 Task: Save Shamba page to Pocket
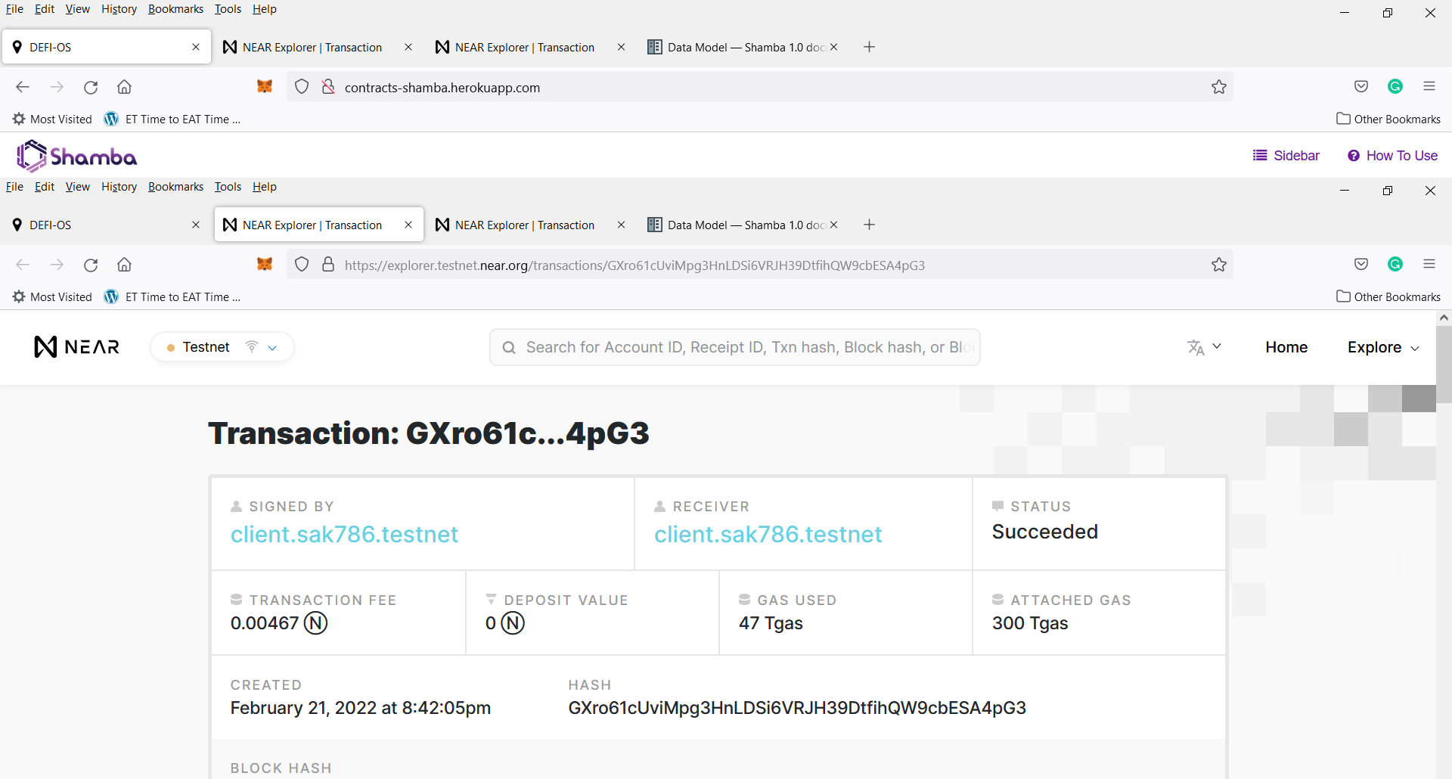[x=1361, y=86]
